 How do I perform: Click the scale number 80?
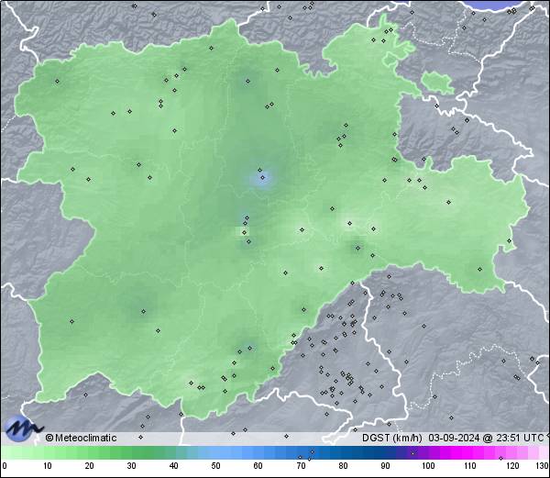343,466
